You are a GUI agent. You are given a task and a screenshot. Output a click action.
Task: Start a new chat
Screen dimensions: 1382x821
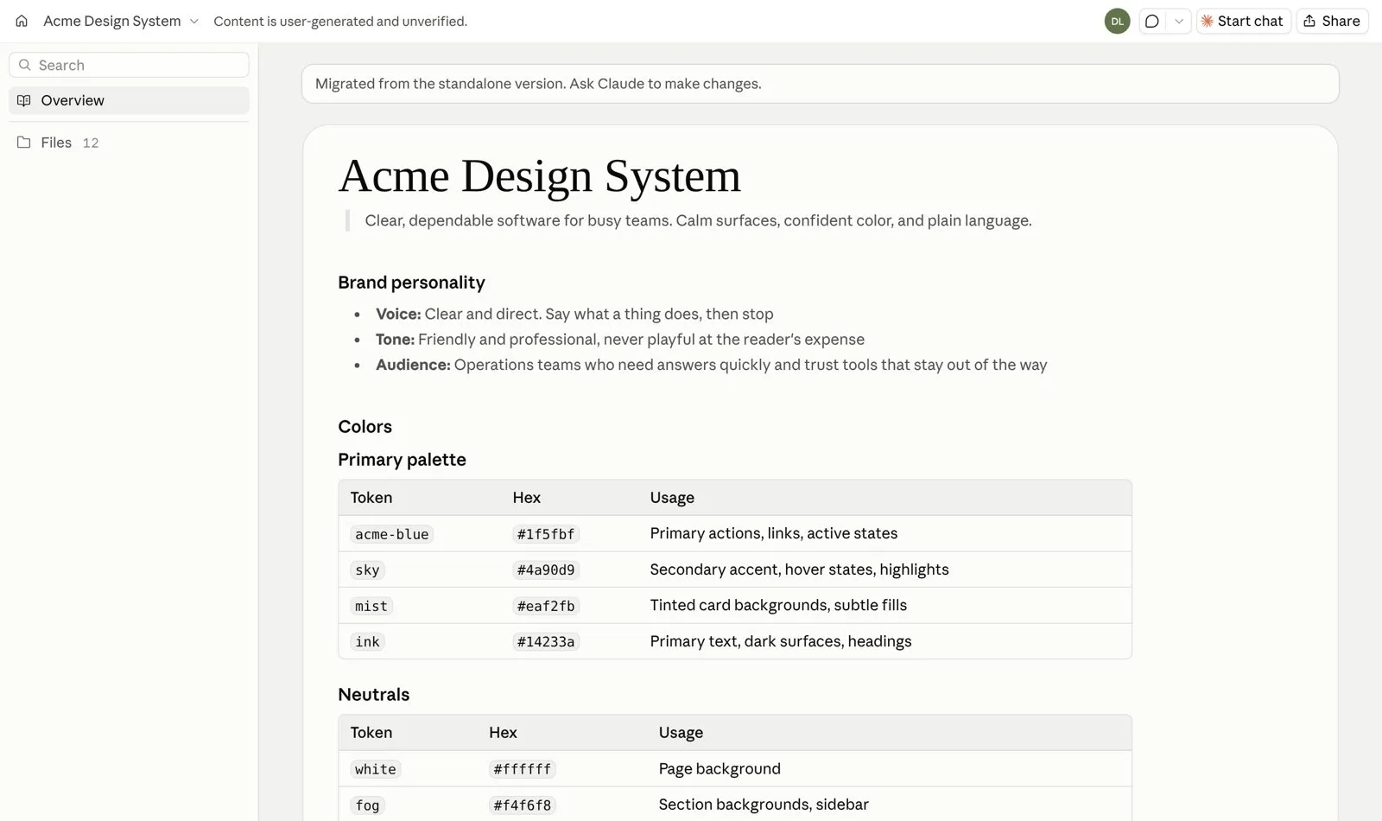1243,21
